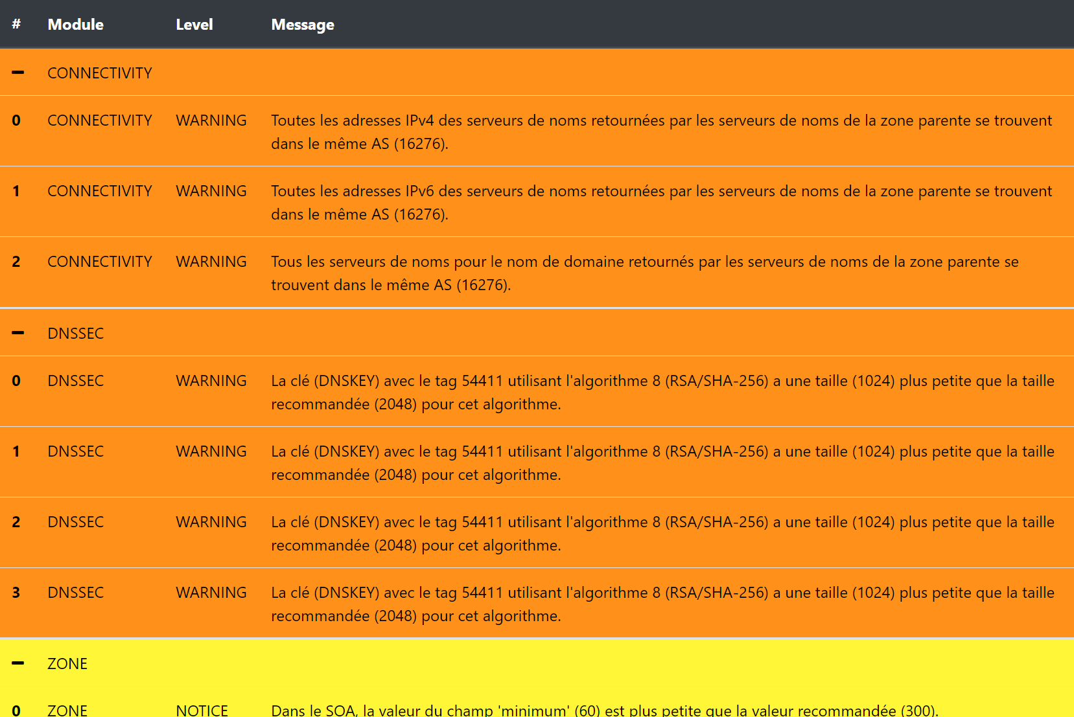Image resolution: width=1074 pixels, height=717 pixels.
Task: Select the IPv6 same AS warning message
Action: pos(662,203)
